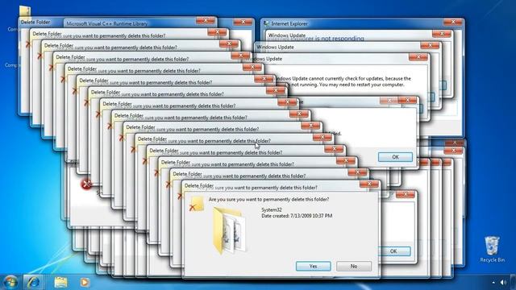Click "Date created: 7/13/2009 10:37 PM" text
516x290 pixels.
[297, 216]
